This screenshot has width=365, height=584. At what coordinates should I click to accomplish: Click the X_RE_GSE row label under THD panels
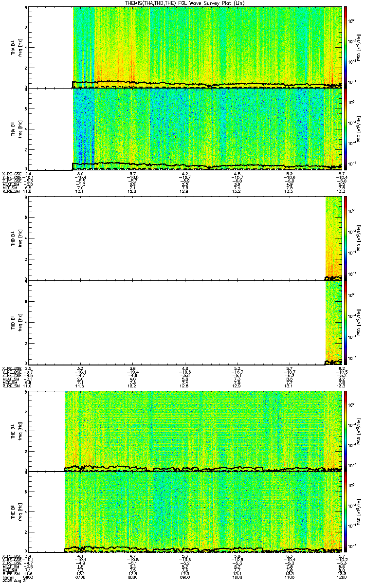(x=12, y=368)
